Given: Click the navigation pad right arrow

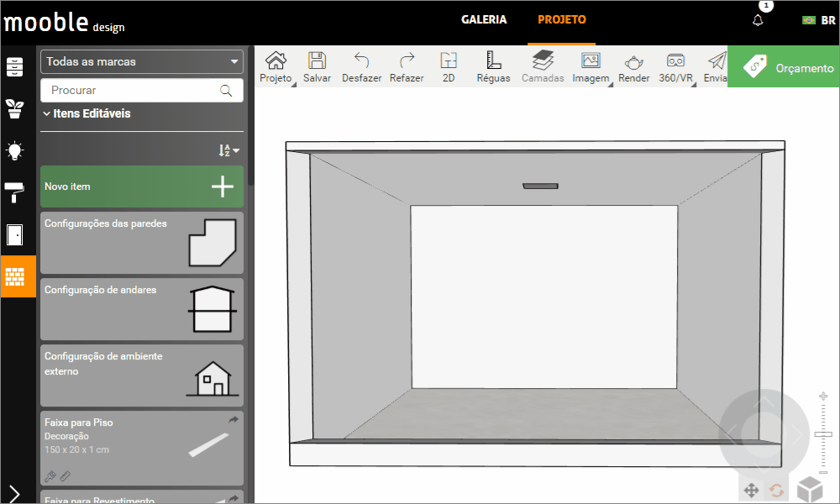Looking at the screenshot, I should pyautogui.click(x=797, y=434).
